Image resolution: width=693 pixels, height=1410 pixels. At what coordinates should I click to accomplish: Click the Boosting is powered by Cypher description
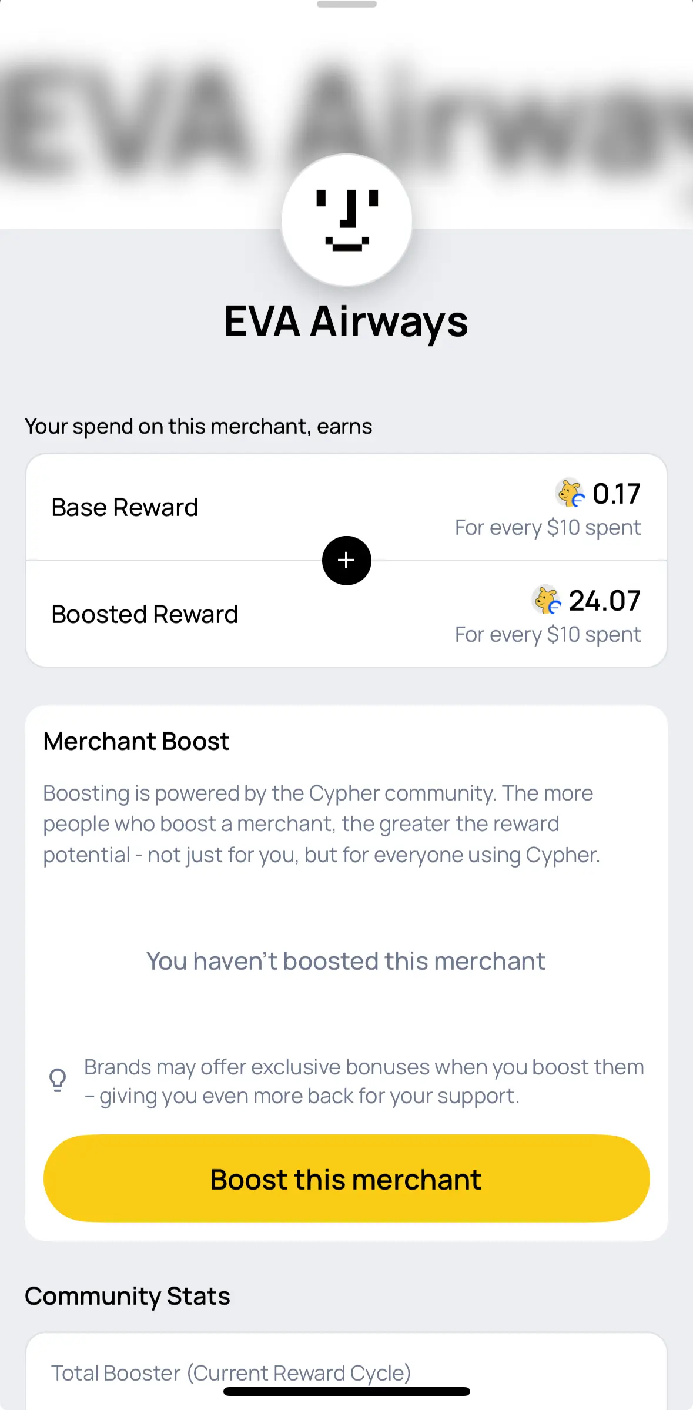321,824
